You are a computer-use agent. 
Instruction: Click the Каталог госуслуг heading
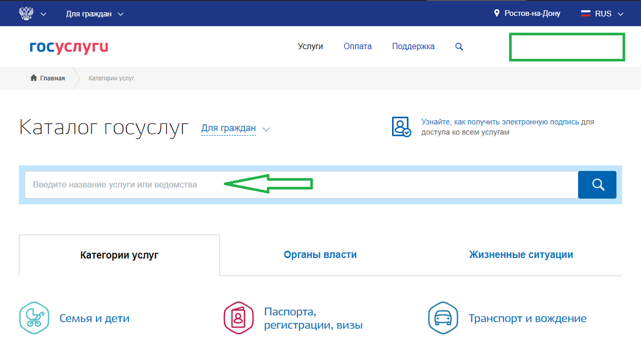pyautogui.click(x=104, y=128)
